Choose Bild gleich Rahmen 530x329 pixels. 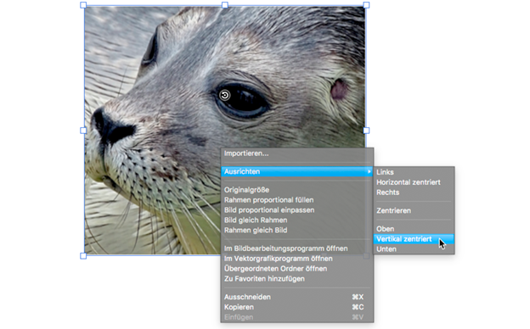[297, 220]
